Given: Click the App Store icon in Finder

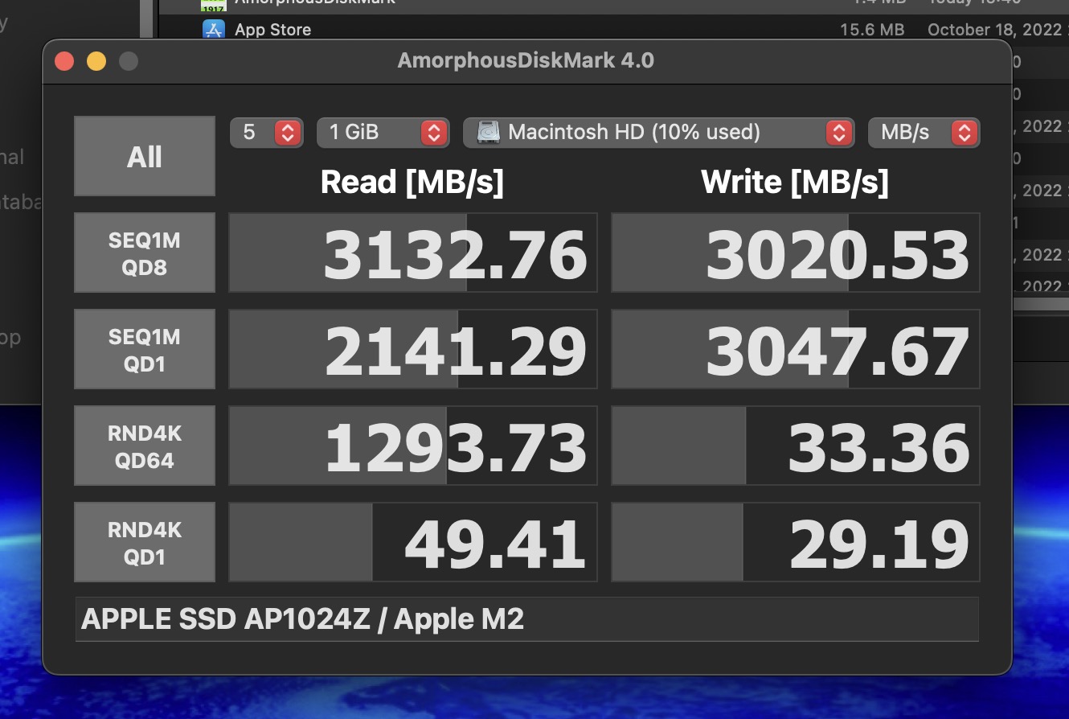Looking at the screenshot, I should point(213,30).
